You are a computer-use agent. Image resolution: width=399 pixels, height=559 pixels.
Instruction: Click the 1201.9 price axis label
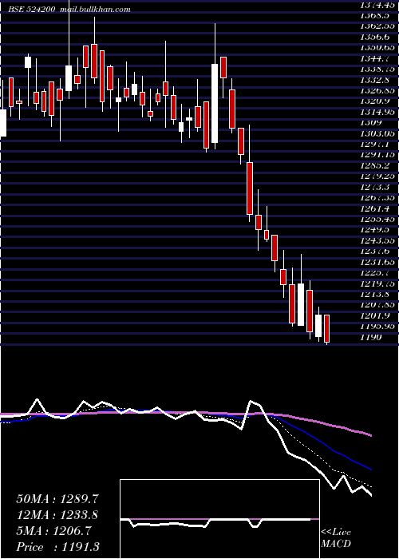pos(374,315)
